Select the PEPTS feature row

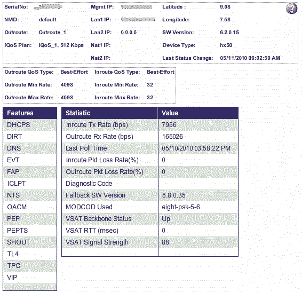tap(30, 231)
